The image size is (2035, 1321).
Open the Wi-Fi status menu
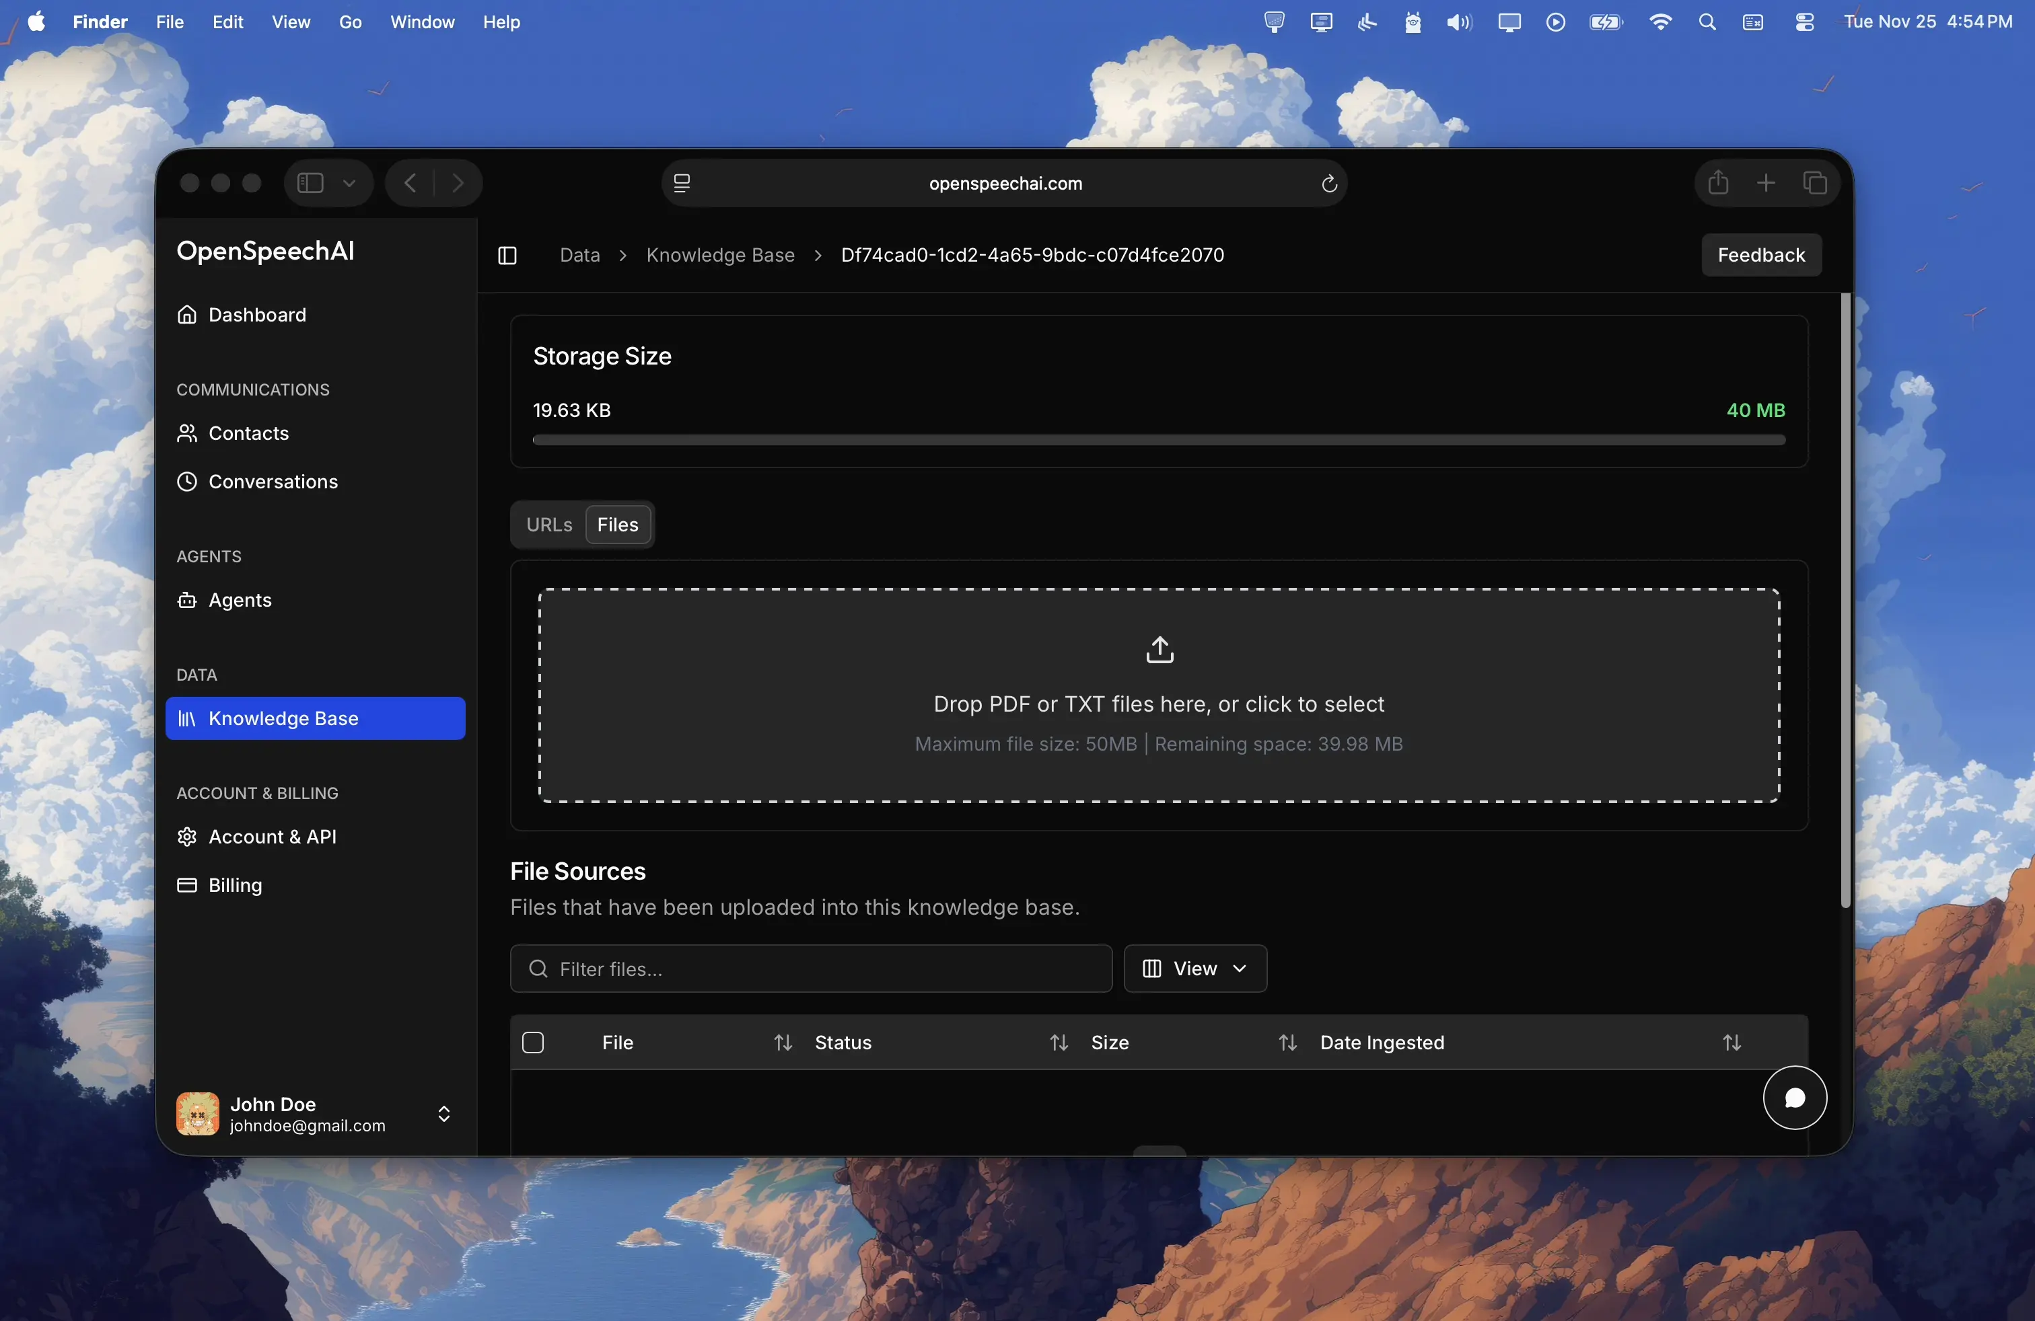(x=1659, y=22)
